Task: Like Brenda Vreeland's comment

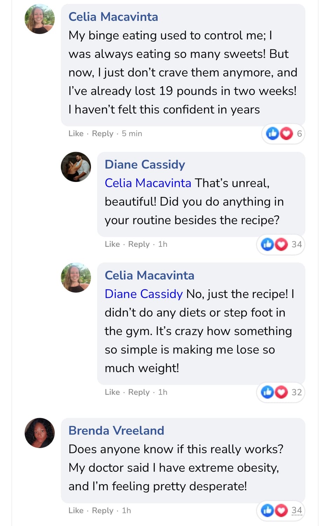Action: pos(76,511)
